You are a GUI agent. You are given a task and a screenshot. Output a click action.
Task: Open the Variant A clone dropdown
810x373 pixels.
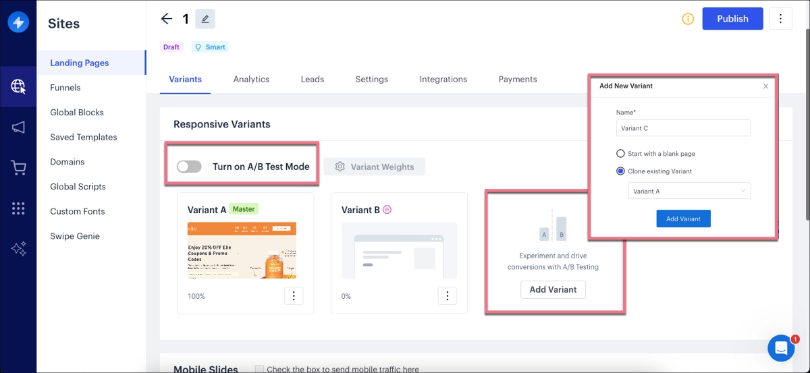pyautogui.click(x=689, y=191)
